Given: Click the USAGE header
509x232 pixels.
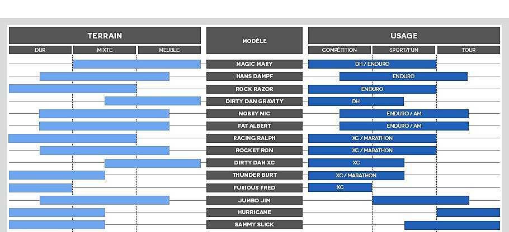Looking at the screenshot, I should pyautogui.click(x=404, y=36).
